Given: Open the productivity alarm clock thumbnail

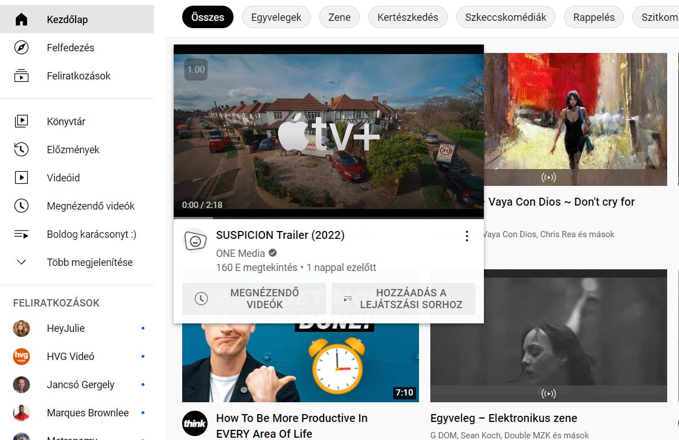Looking at the screenshot, I should point(301,362).
